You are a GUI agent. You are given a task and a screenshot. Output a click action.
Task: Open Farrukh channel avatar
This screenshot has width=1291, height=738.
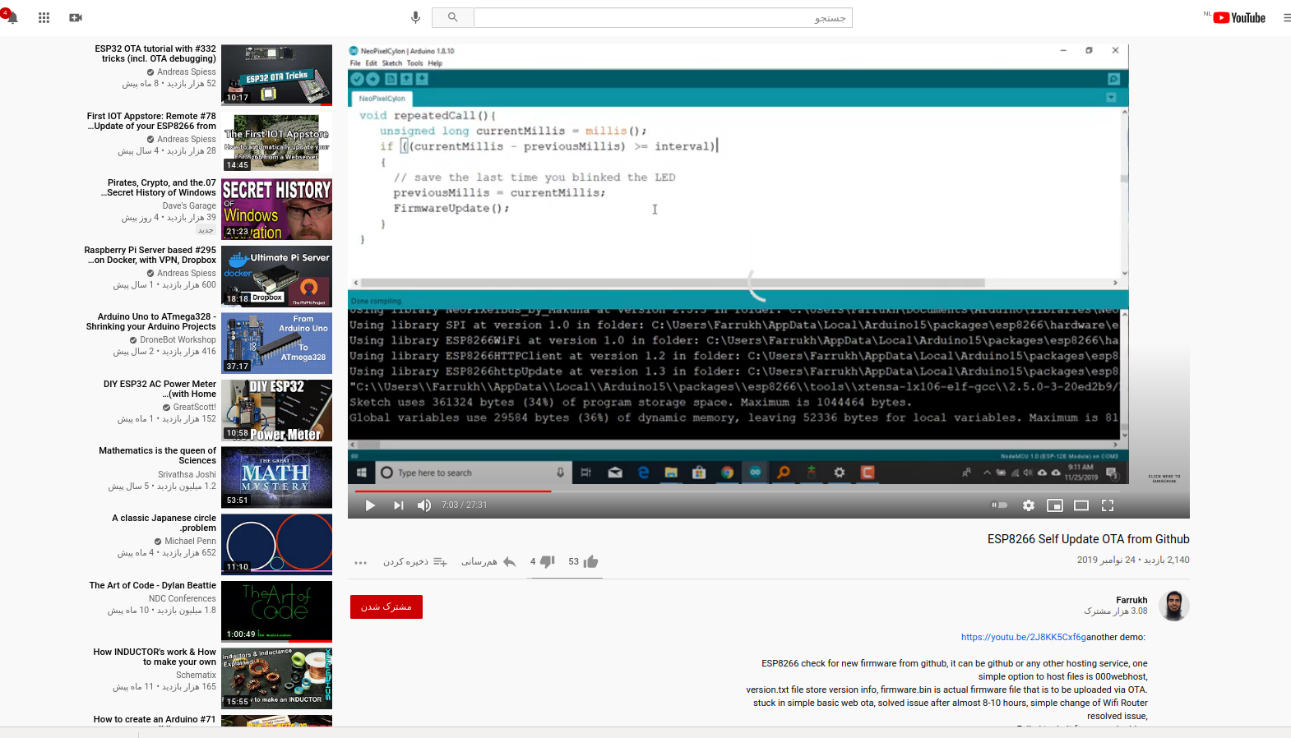1174,606
